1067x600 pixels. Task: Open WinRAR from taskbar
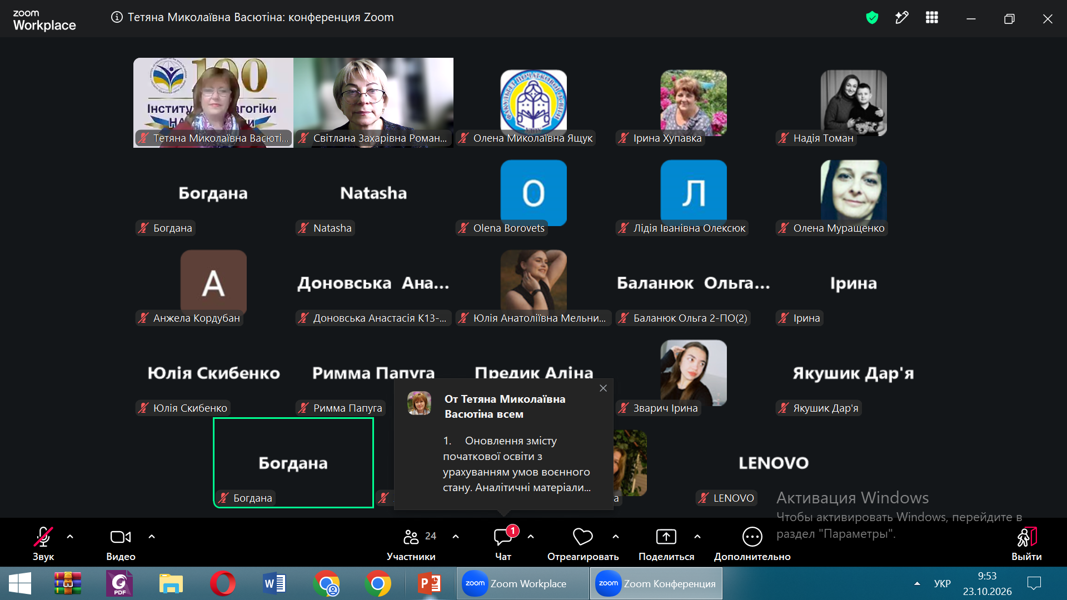click(68, 583)
